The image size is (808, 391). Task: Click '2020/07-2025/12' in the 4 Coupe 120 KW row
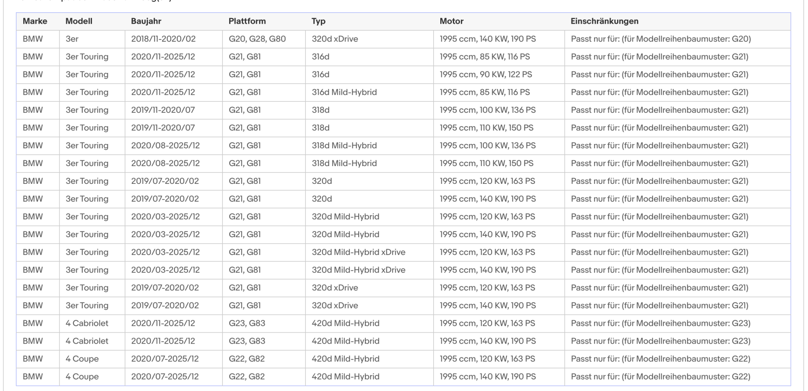pyautogui.click(x=165, y=359)
